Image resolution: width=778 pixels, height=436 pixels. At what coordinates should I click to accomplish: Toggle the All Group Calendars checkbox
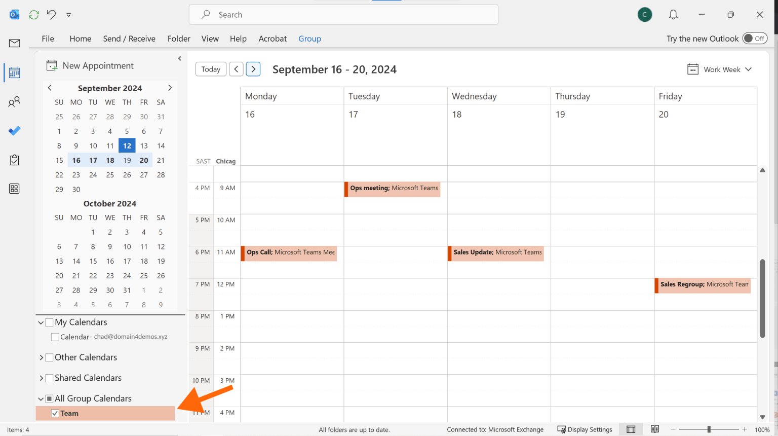[50, 399]
